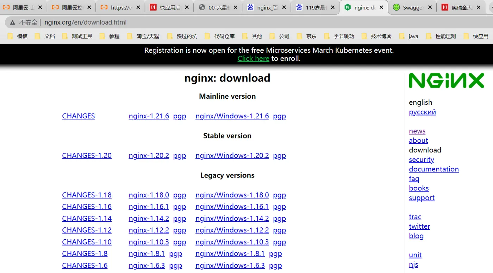Image resolution: width=493 pixels, height=273 pixels.
Task: Download nginx/Windows-1.16.1
Action: pos(232,207)
